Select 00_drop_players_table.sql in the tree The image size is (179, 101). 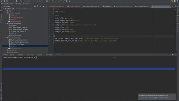(x=19, y=27)
